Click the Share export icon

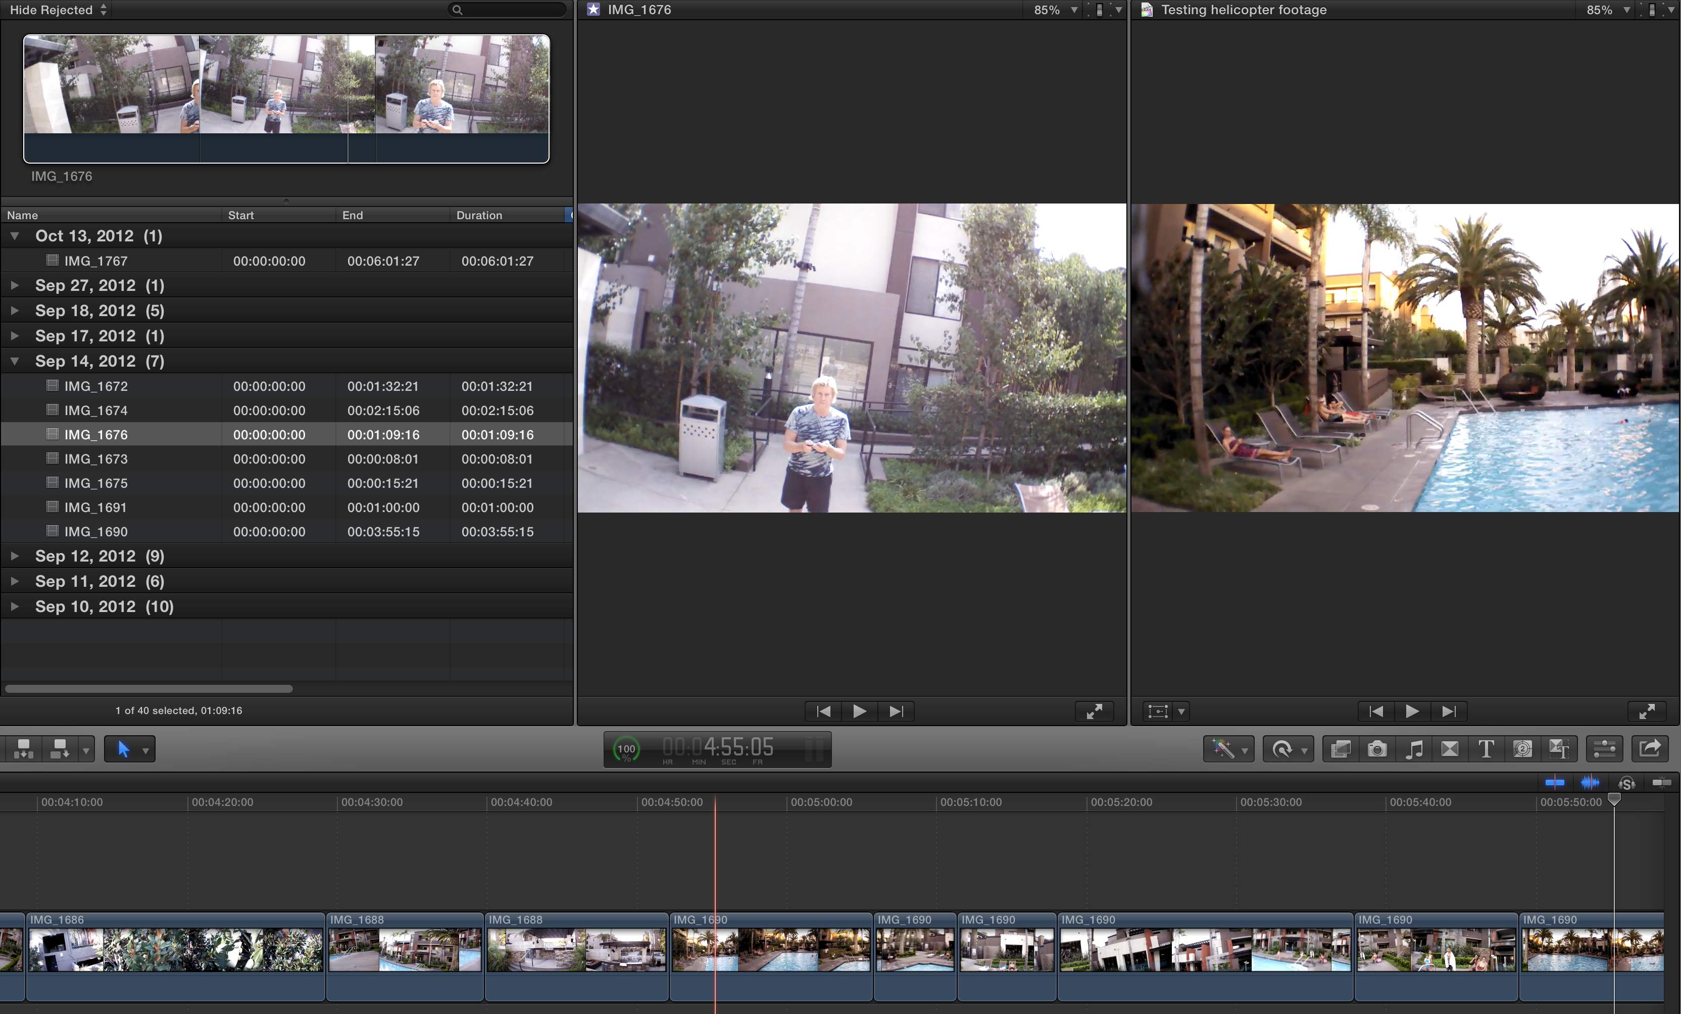(x=1650, y=749)
